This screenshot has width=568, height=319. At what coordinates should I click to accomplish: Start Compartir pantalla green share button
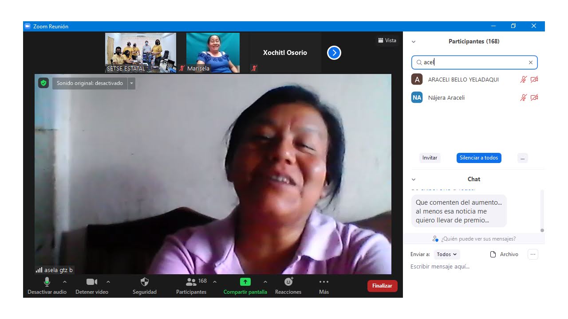(x=245, y=285)
